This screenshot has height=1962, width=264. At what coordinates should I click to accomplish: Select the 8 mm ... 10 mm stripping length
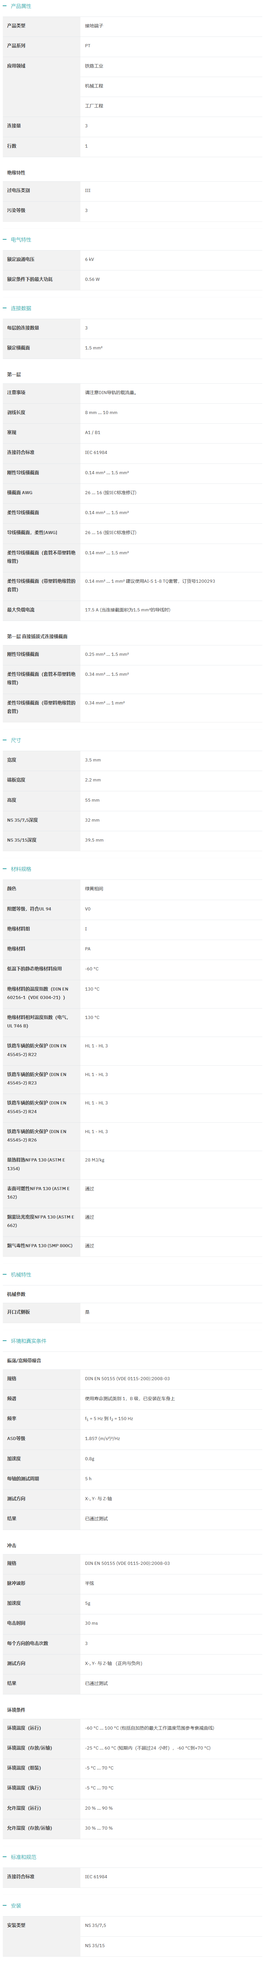pyautogui.click(x=101, y=413)
